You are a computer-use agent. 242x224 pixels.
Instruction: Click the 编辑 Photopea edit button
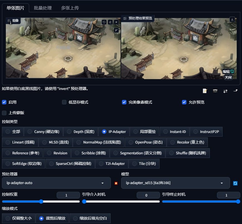tap(228, 71)
